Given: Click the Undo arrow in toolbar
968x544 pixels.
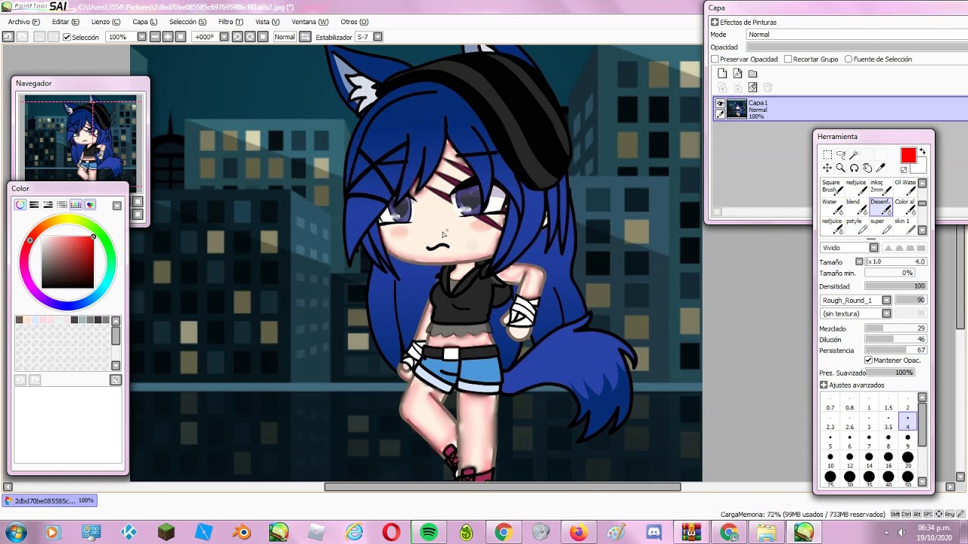Looking at the screenshot, I should (x=10, y=37).
